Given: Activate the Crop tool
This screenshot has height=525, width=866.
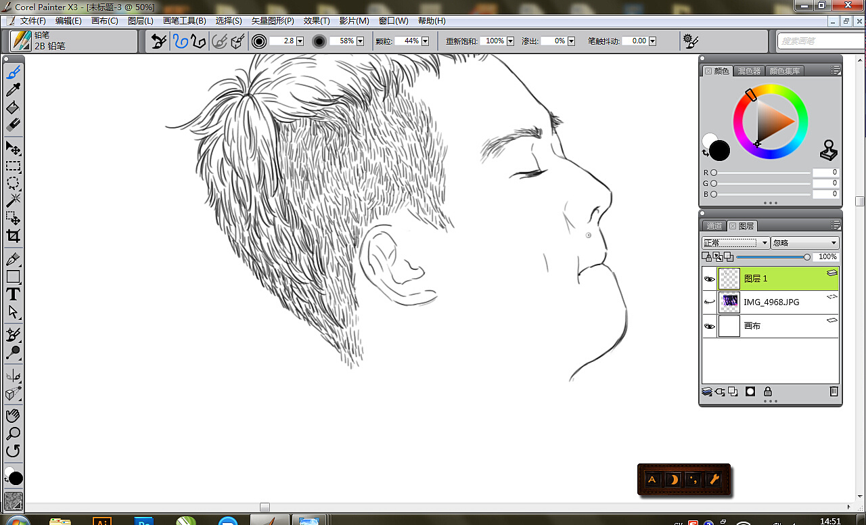Looking at the screenshot, I should [13, 236].
